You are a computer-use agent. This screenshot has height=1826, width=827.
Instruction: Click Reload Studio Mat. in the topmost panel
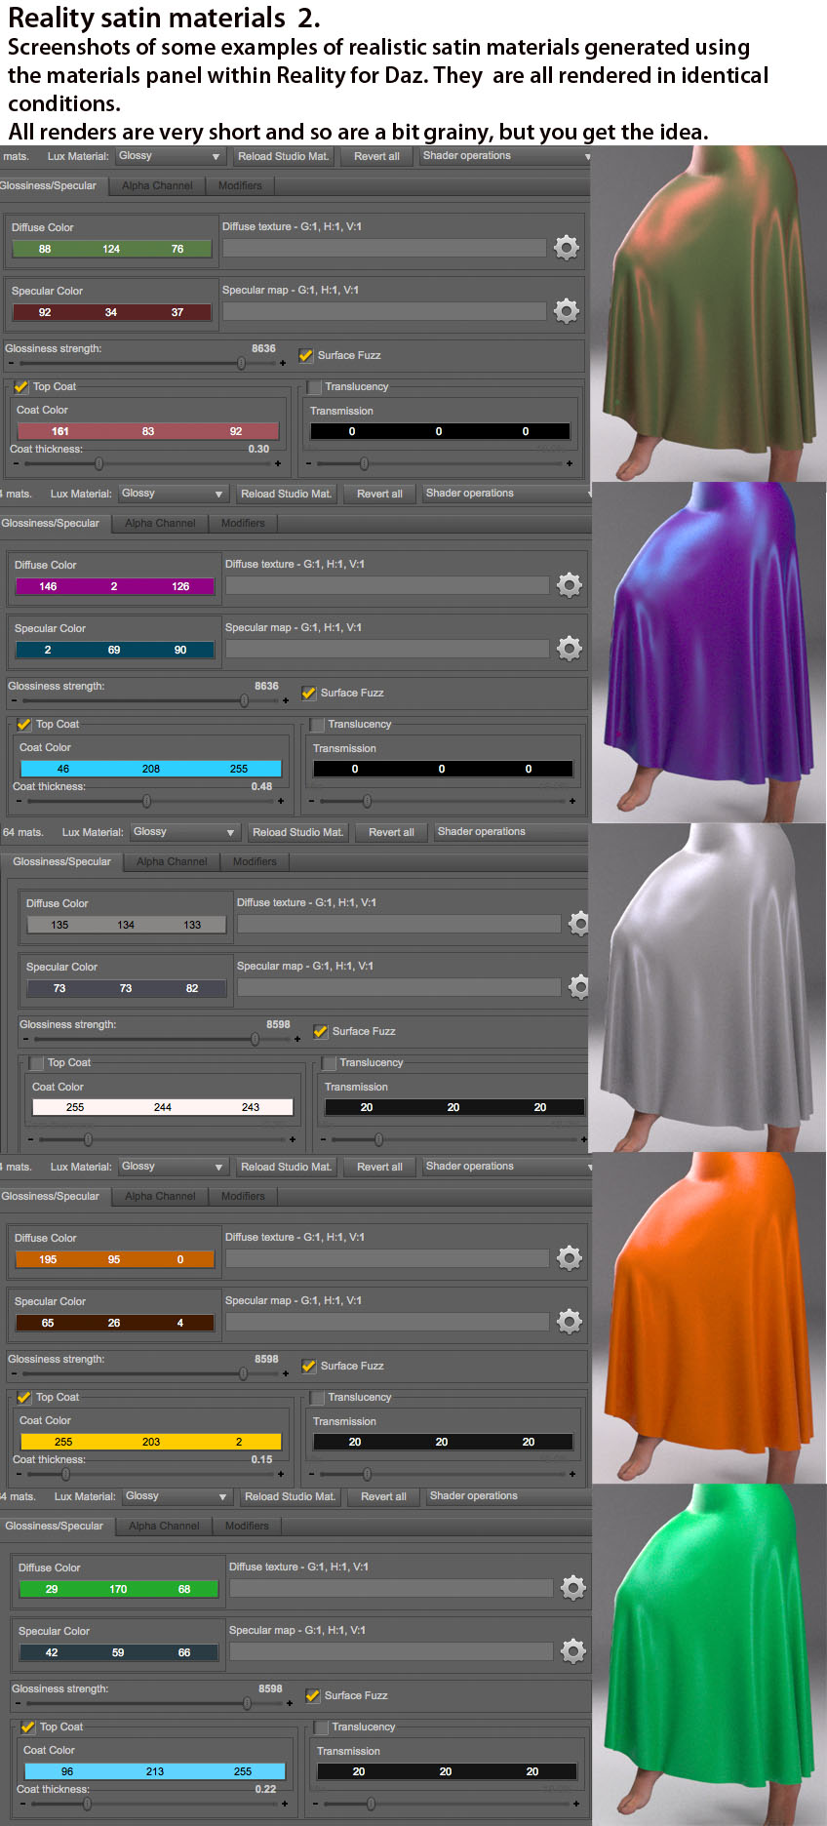click(283, 156)
